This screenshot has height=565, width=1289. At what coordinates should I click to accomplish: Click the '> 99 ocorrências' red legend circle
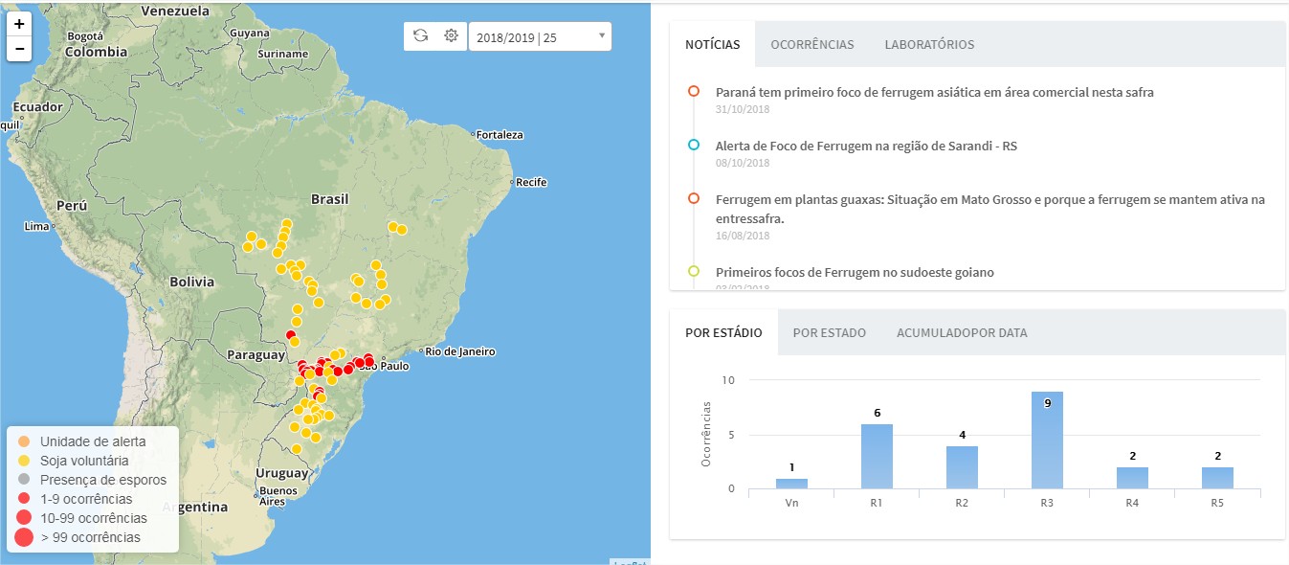click(x=24, y=537)
